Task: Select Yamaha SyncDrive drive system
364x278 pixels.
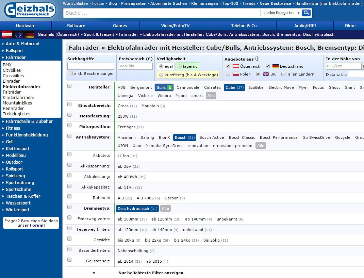Action: (164, 146)
